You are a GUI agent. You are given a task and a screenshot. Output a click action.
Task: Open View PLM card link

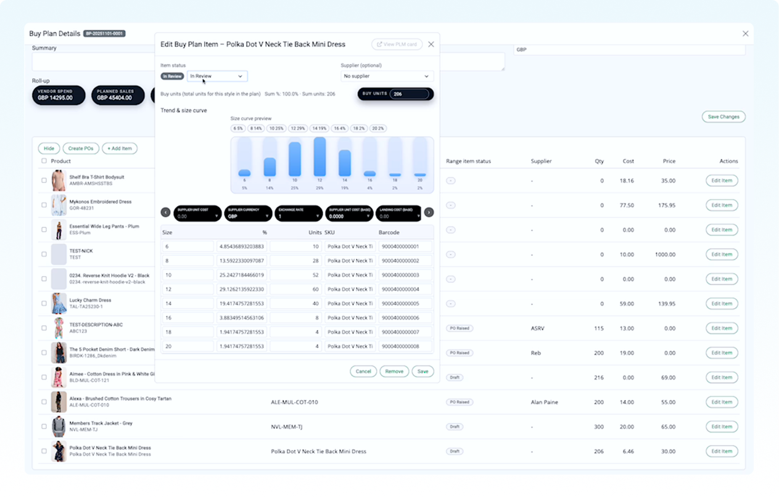(x=397, y=44)
